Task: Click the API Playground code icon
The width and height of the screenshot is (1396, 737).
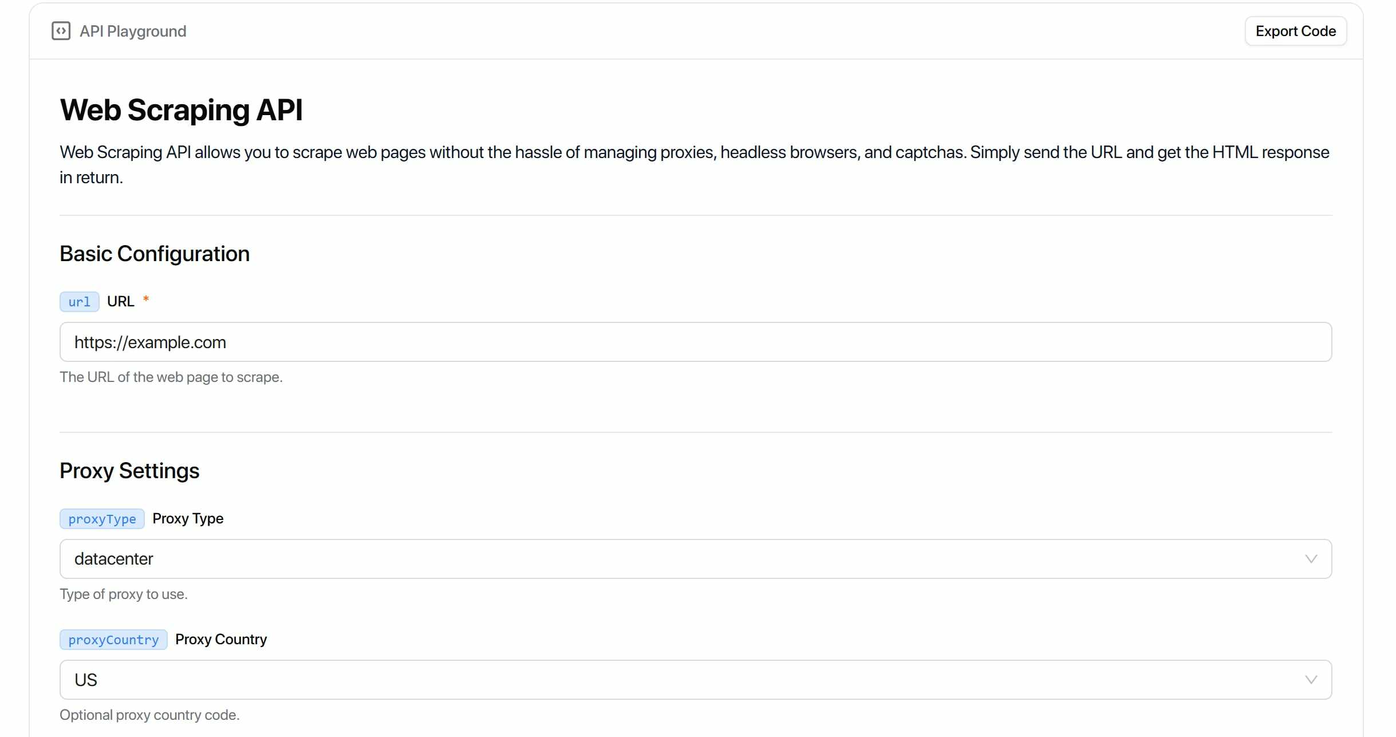Action: pyautogui.click(x=61, y=31)
